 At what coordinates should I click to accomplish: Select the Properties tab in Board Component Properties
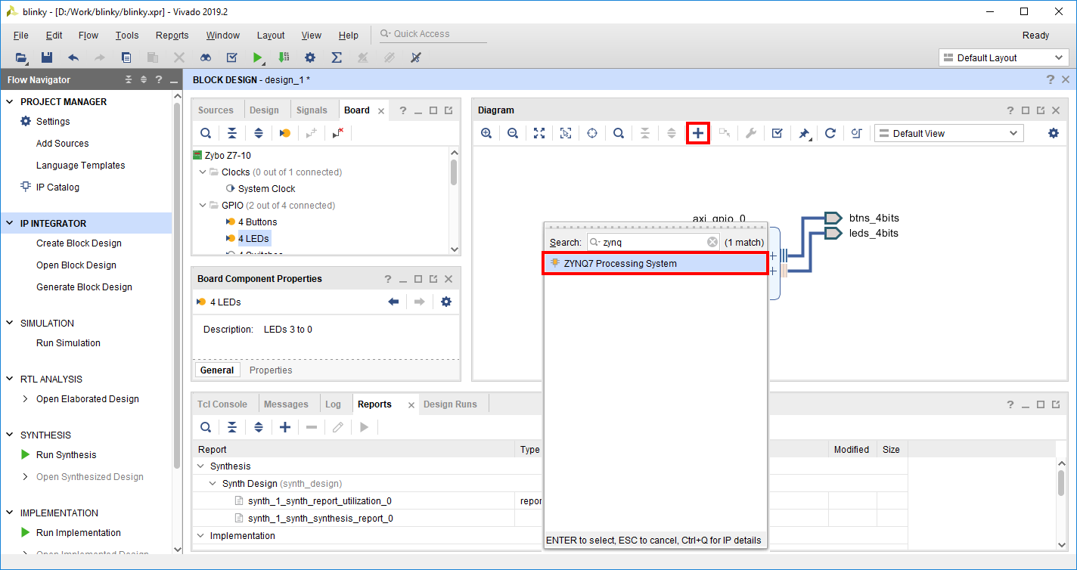pyautogui.click(x=271, y=370)
